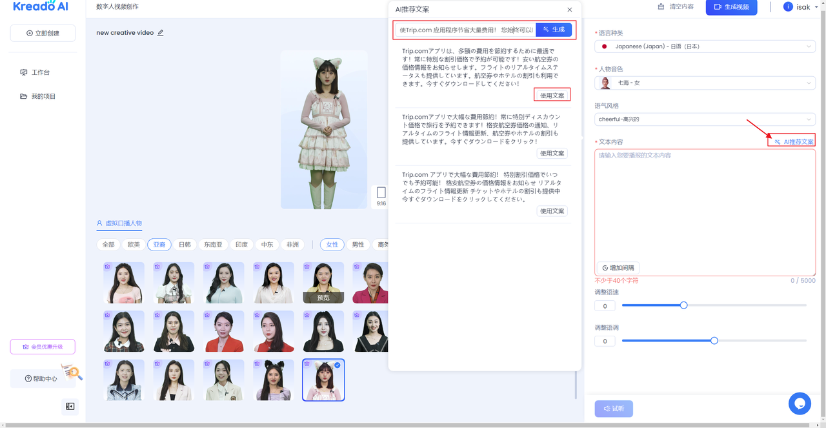Viewport: 826px width, 428px height.
Task: Open the 语言种类 language dropdown
Action: tap(705, 46)
